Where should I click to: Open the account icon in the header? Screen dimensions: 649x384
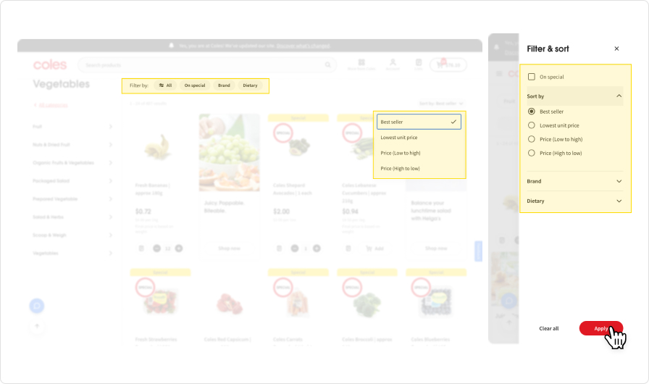click(393, 64)
